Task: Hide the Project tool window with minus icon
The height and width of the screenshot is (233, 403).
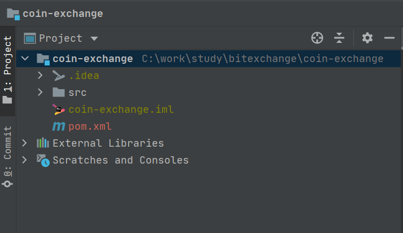Action: point(389,38)
